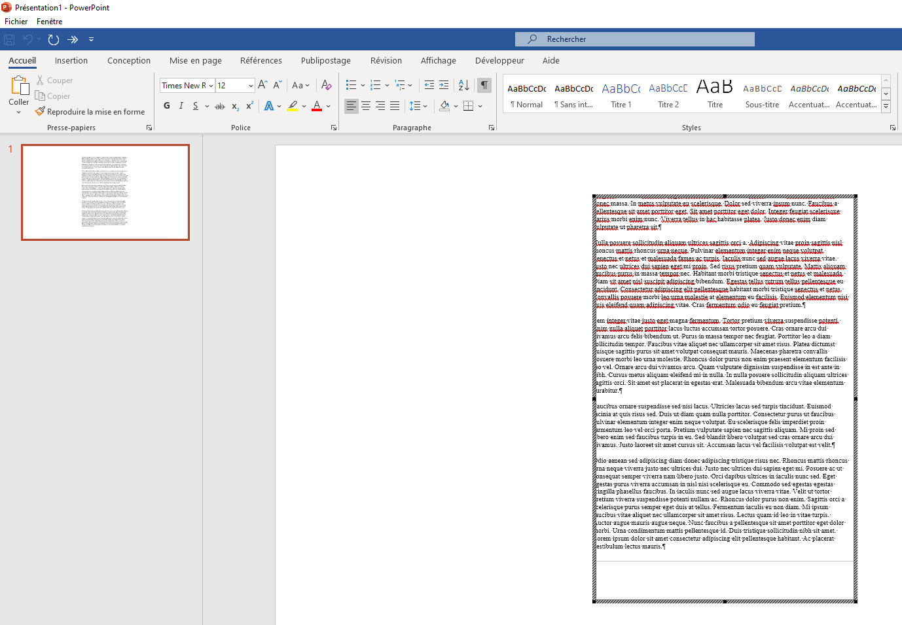The height and width of the screenshot is (625, 902).
Task: Apply the Titre 1 style
Action: pyautogui.click(x=621, y=94)
